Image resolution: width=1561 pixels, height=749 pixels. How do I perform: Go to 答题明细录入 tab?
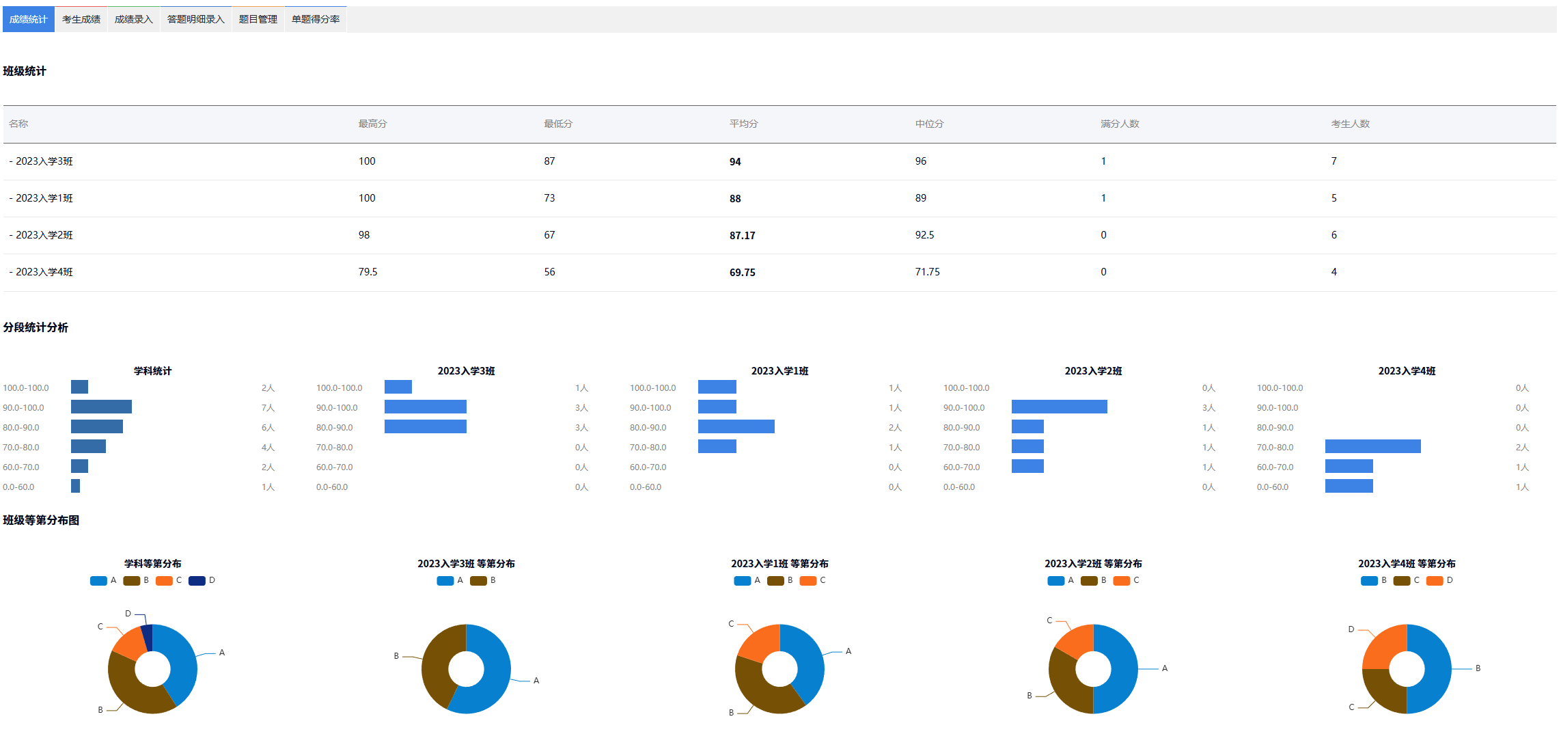(x=195, y=19)
